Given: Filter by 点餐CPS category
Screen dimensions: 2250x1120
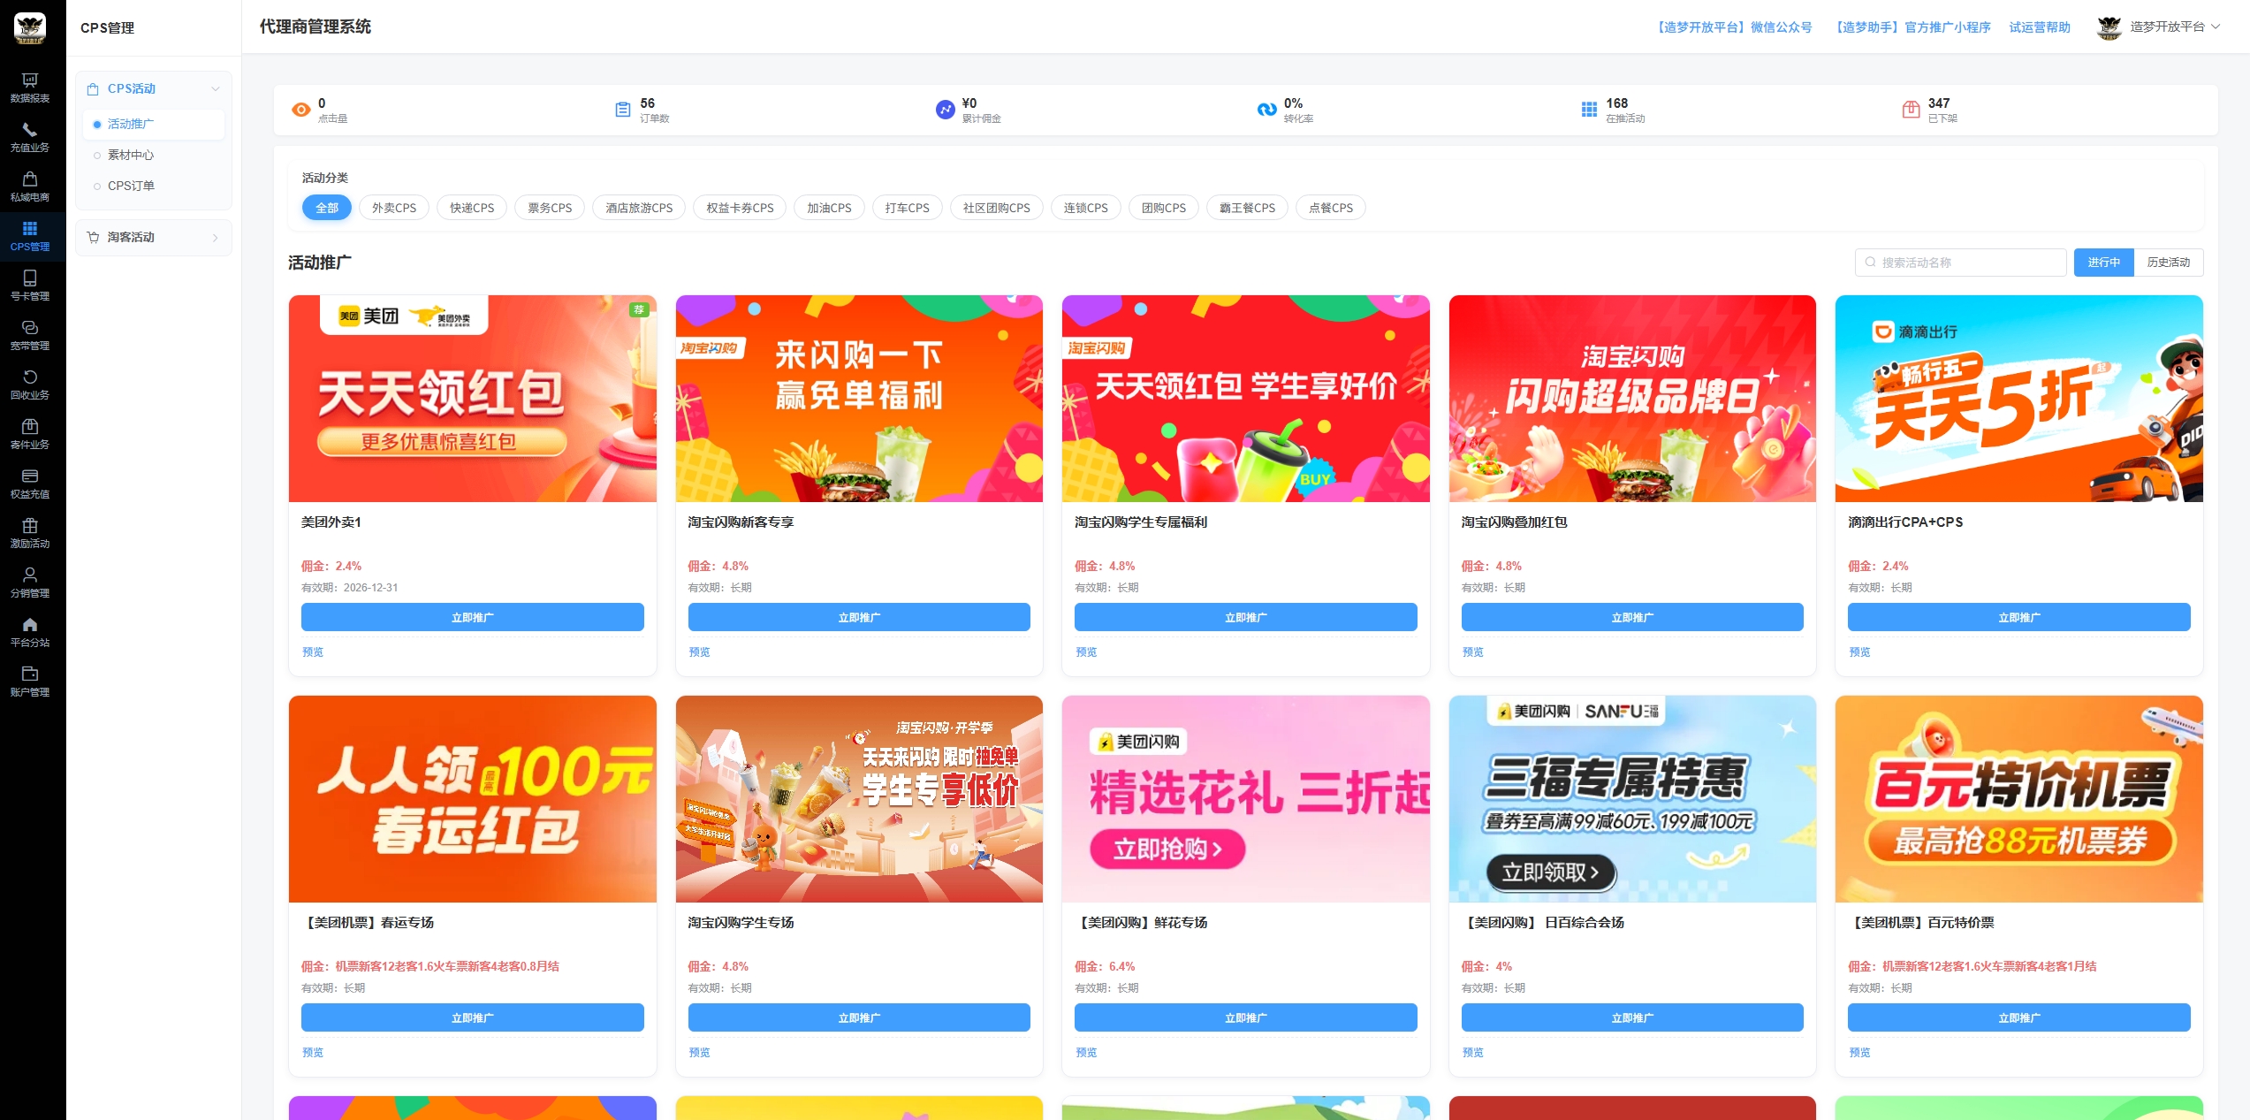Looking at the screenshot, I should point(1331,208).
